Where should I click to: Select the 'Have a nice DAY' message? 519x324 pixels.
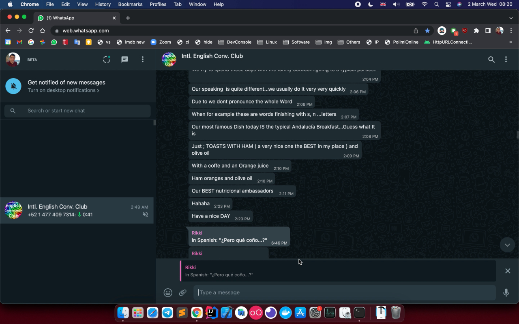(221, 217)
